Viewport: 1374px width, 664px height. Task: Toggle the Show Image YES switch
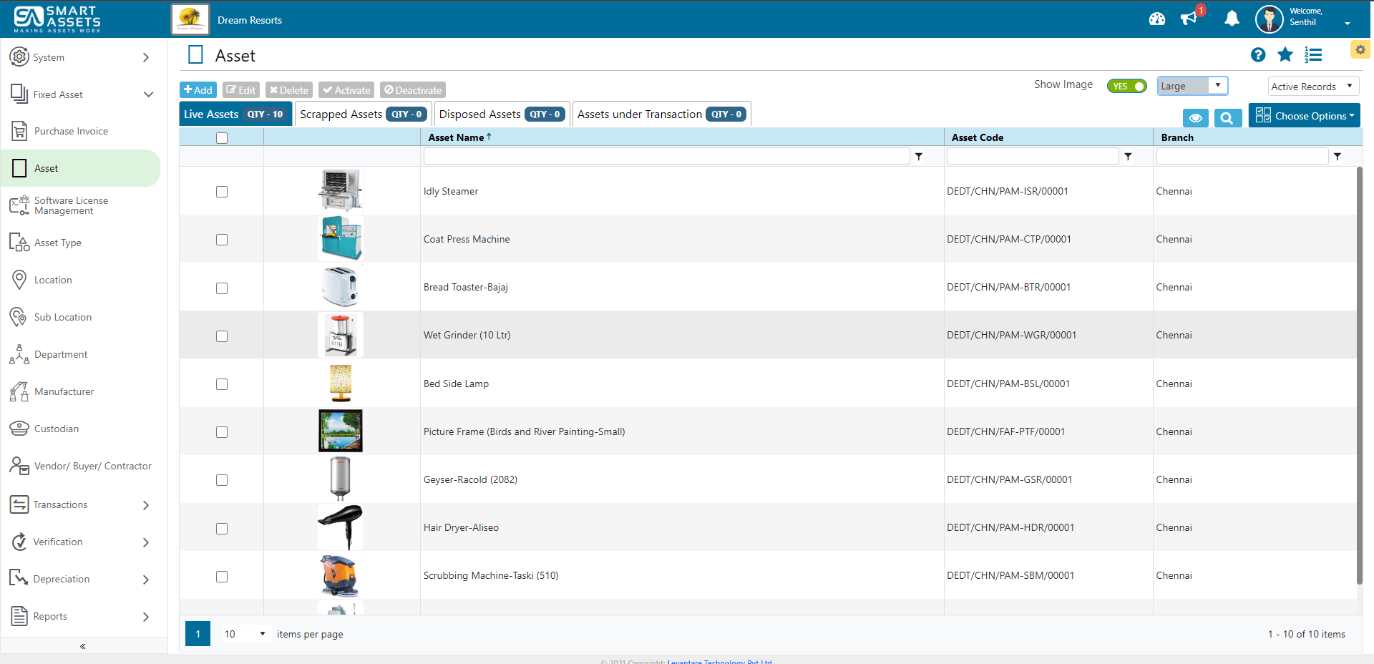[x=1126, y=86]
